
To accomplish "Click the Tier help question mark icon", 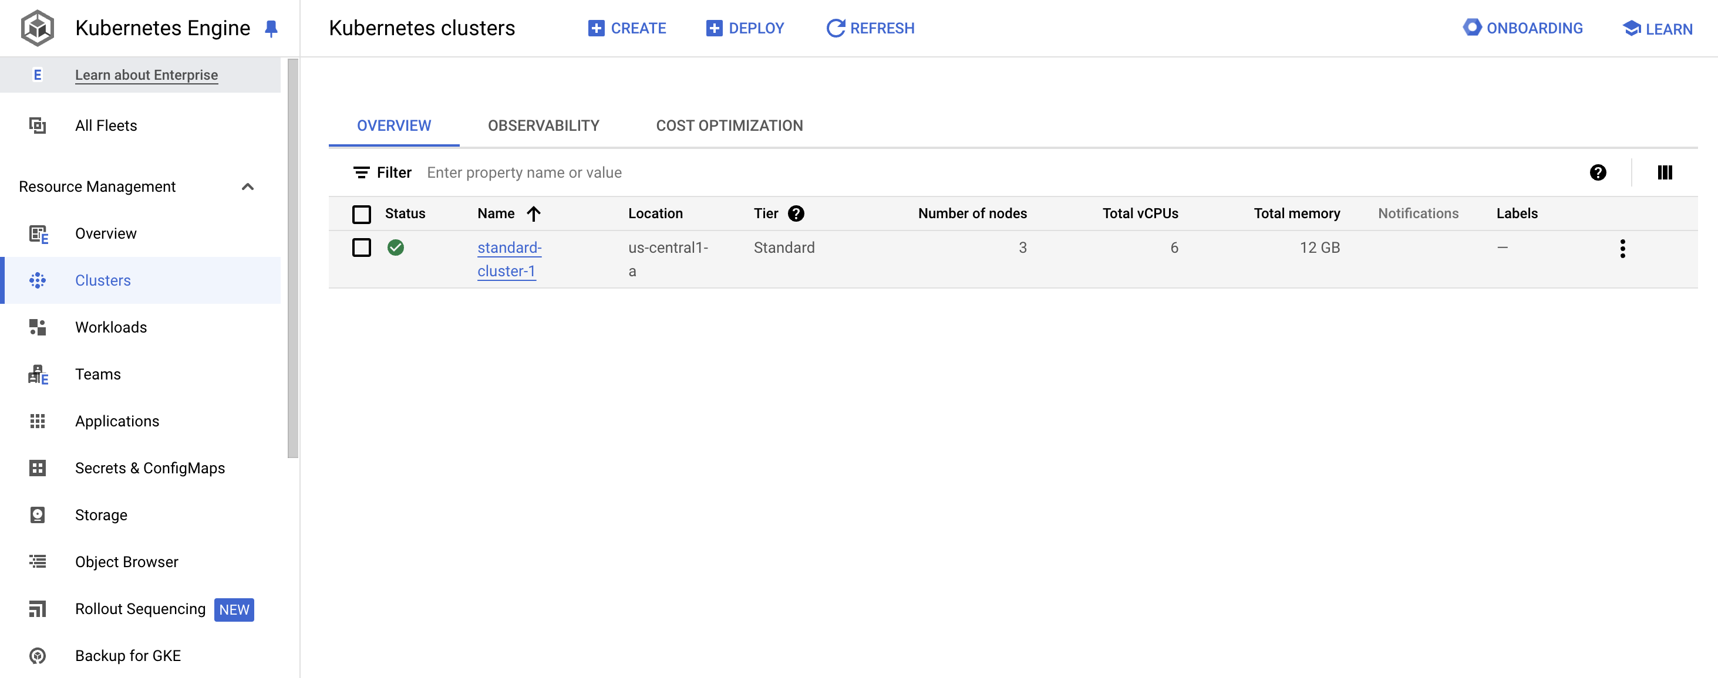I will tap(796, 213).
